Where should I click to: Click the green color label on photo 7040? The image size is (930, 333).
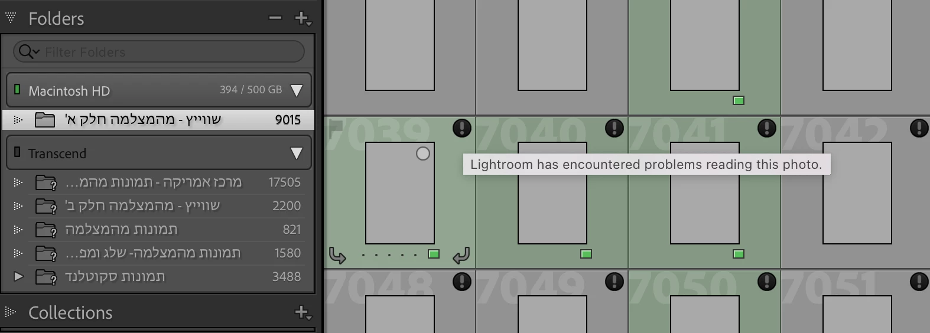586,254
